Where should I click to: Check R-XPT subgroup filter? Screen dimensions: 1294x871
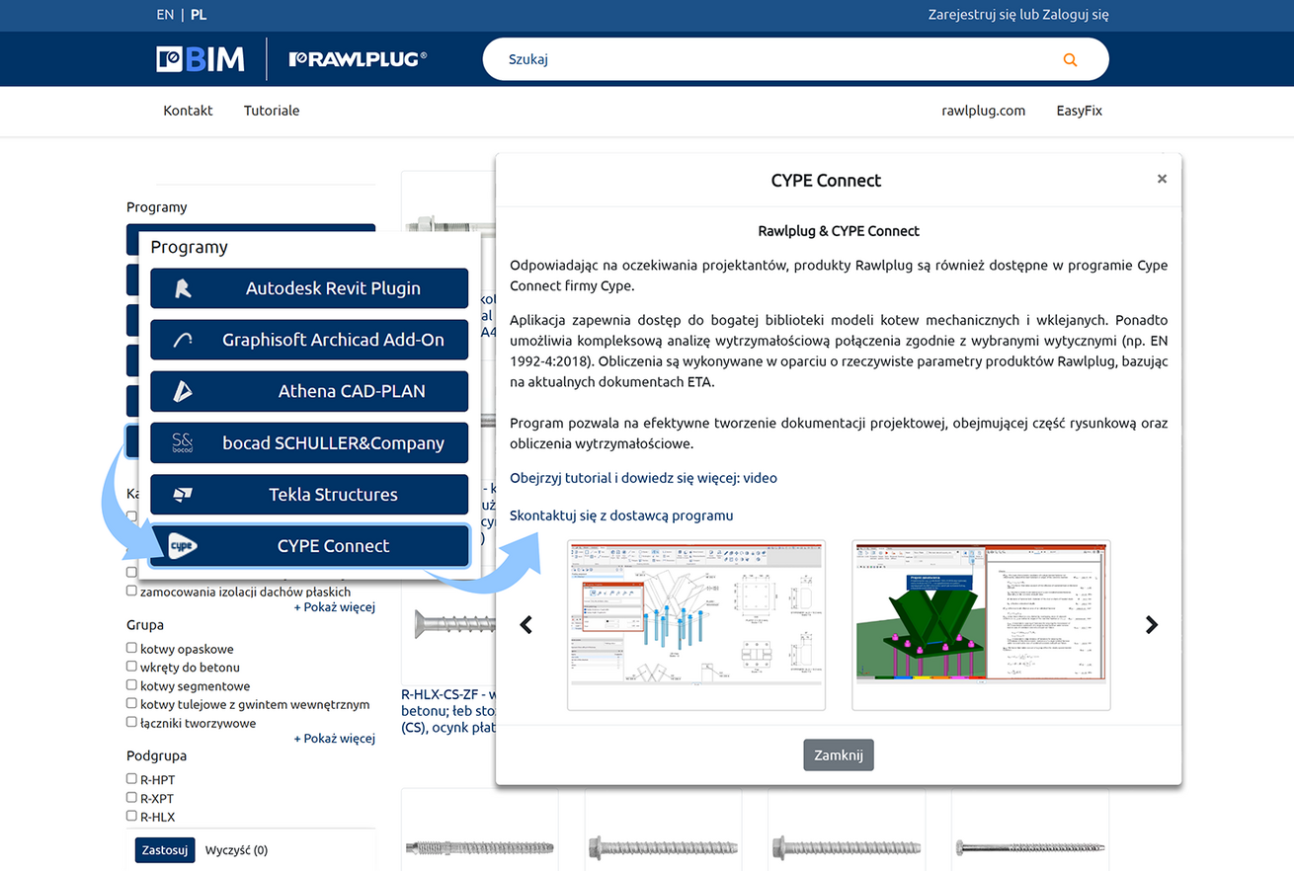(x=131, y=798)
